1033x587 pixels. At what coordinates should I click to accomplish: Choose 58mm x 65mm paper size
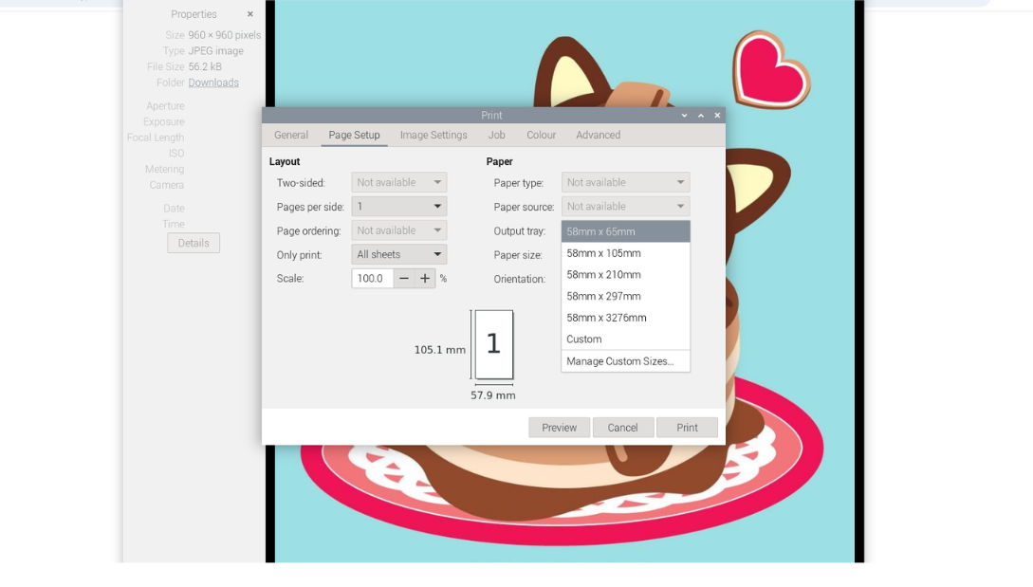(x=626, y=232)
